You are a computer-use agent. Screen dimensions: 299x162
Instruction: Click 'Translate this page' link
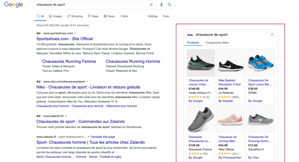pyautogui.click(x=102, y=137)
